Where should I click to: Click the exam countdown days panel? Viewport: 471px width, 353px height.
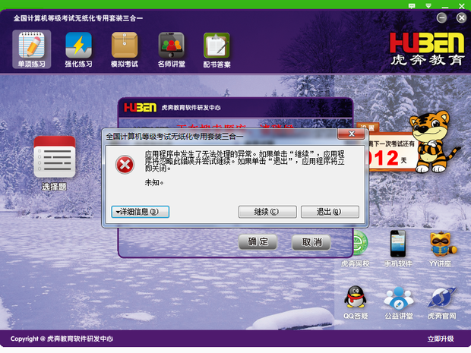point(393,153)
